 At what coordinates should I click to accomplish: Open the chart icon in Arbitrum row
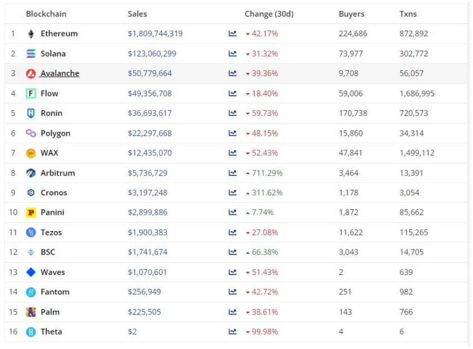[x=232, y=173]
